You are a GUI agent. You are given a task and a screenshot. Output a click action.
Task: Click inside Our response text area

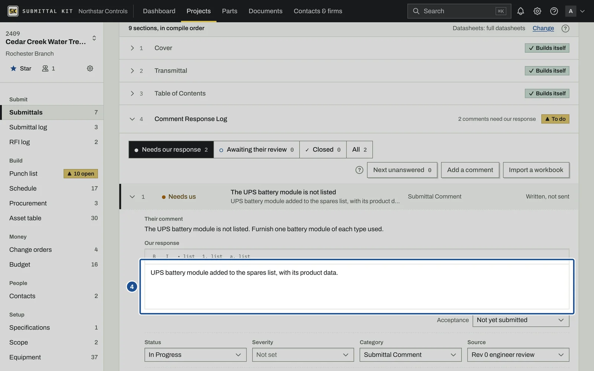click(357, 286)
